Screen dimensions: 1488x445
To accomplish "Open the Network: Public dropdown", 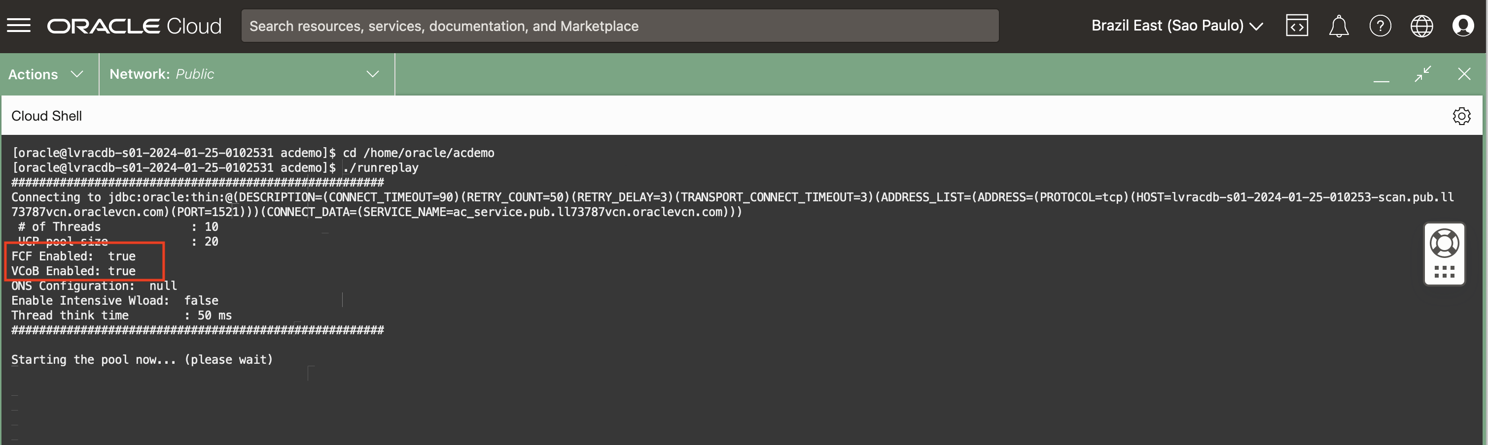I will [245, 74].
